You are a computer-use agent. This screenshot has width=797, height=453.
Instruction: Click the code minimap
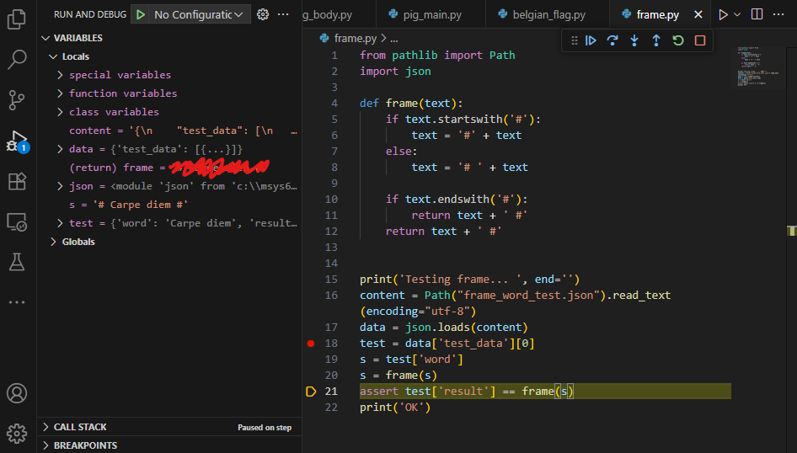pos(758,67)
